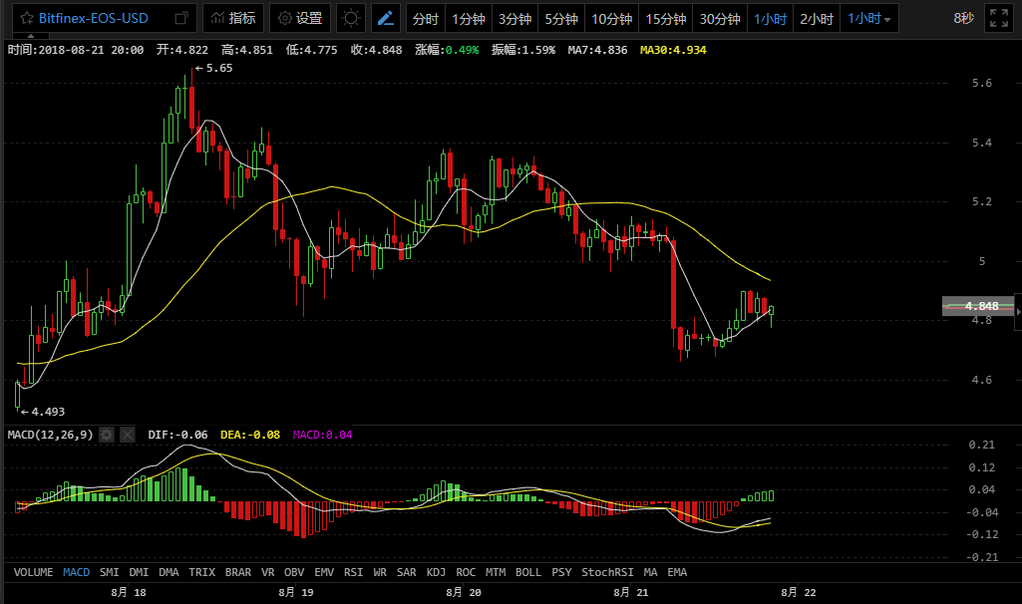Click the 8月 22 date label
Screen dimensions: 1022x604
(799, 592)
